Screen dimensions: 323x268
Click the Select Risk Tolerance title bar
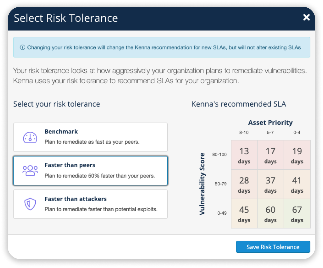tap(66, 18)
